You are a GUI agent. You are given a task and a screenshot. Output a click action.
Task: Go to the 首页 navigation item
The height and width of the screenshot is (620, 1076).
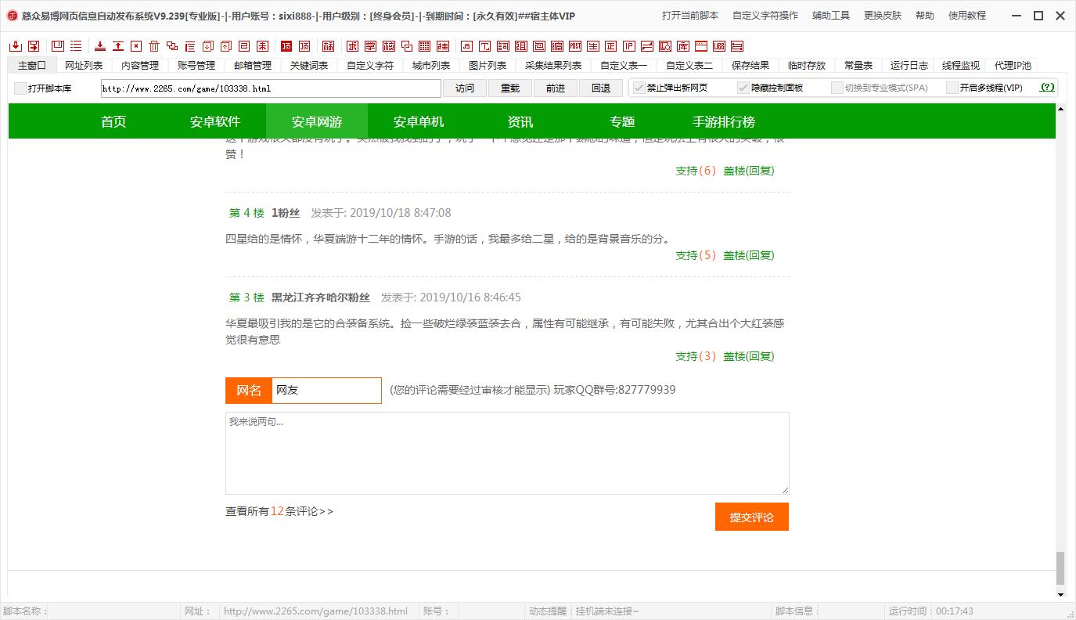113,121
